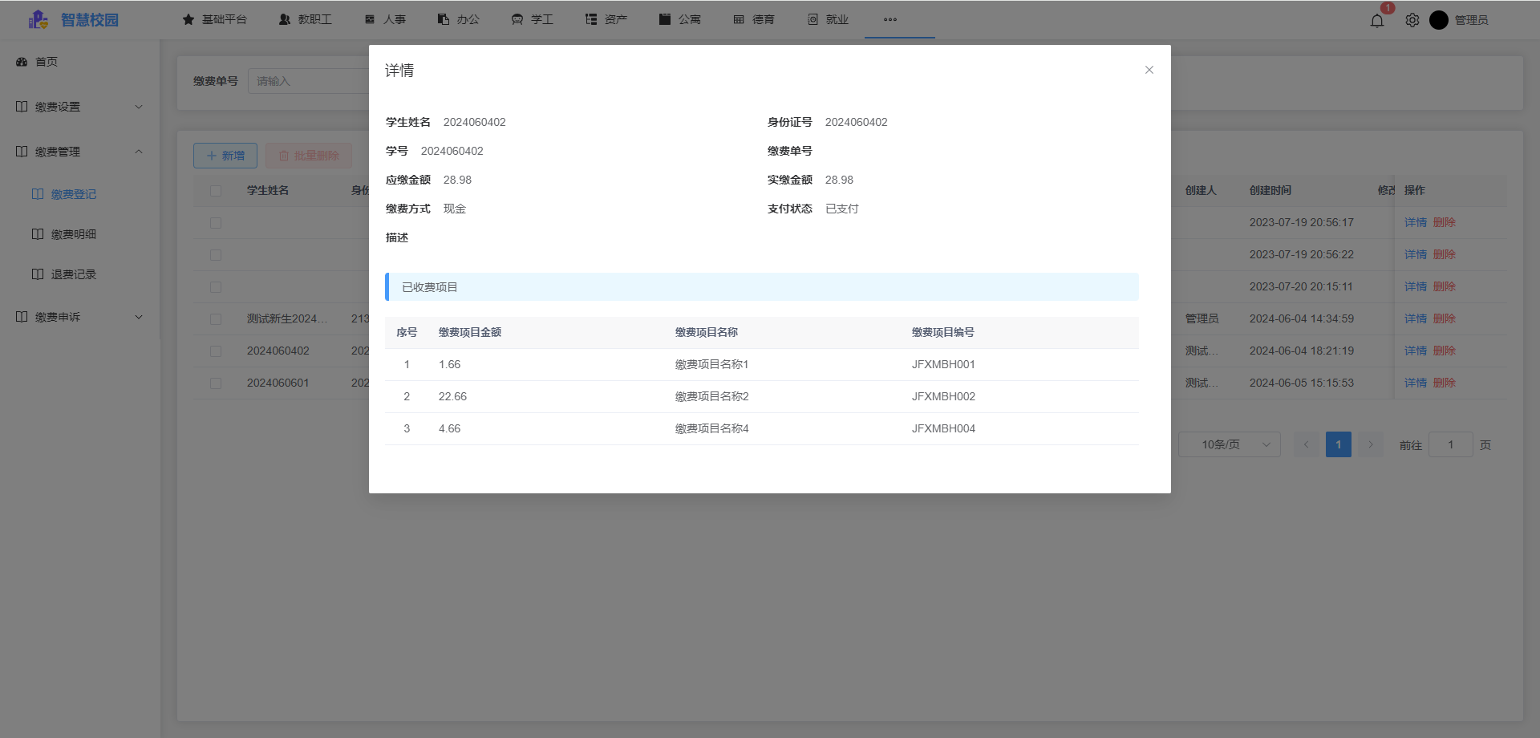The width and height of the screenshot is (1540, 738).
Task: Go to the next page arrow
Action: 1371,444
